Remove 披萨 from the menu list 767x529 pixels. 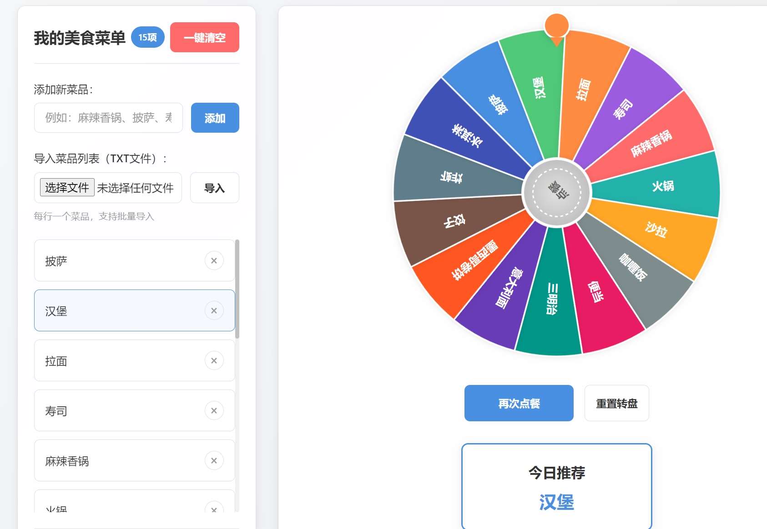[x=214, y=261]
